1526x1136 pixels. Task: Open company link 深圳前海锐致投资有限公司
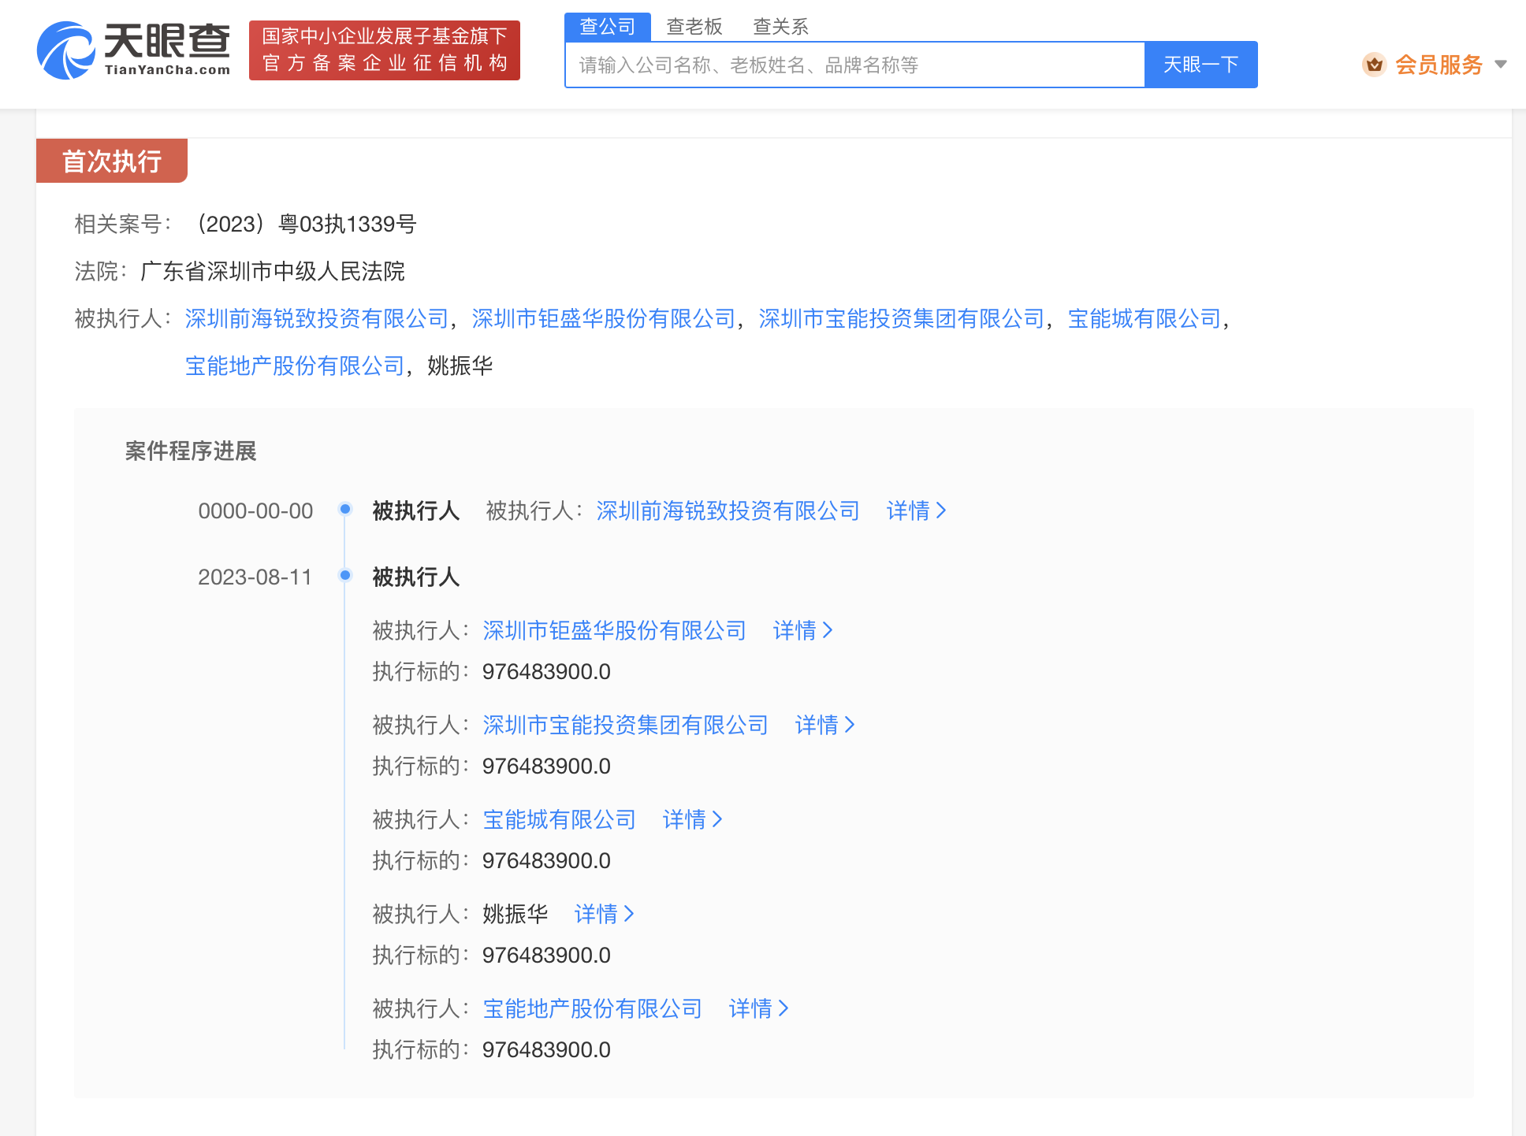[x=315, y=318]
